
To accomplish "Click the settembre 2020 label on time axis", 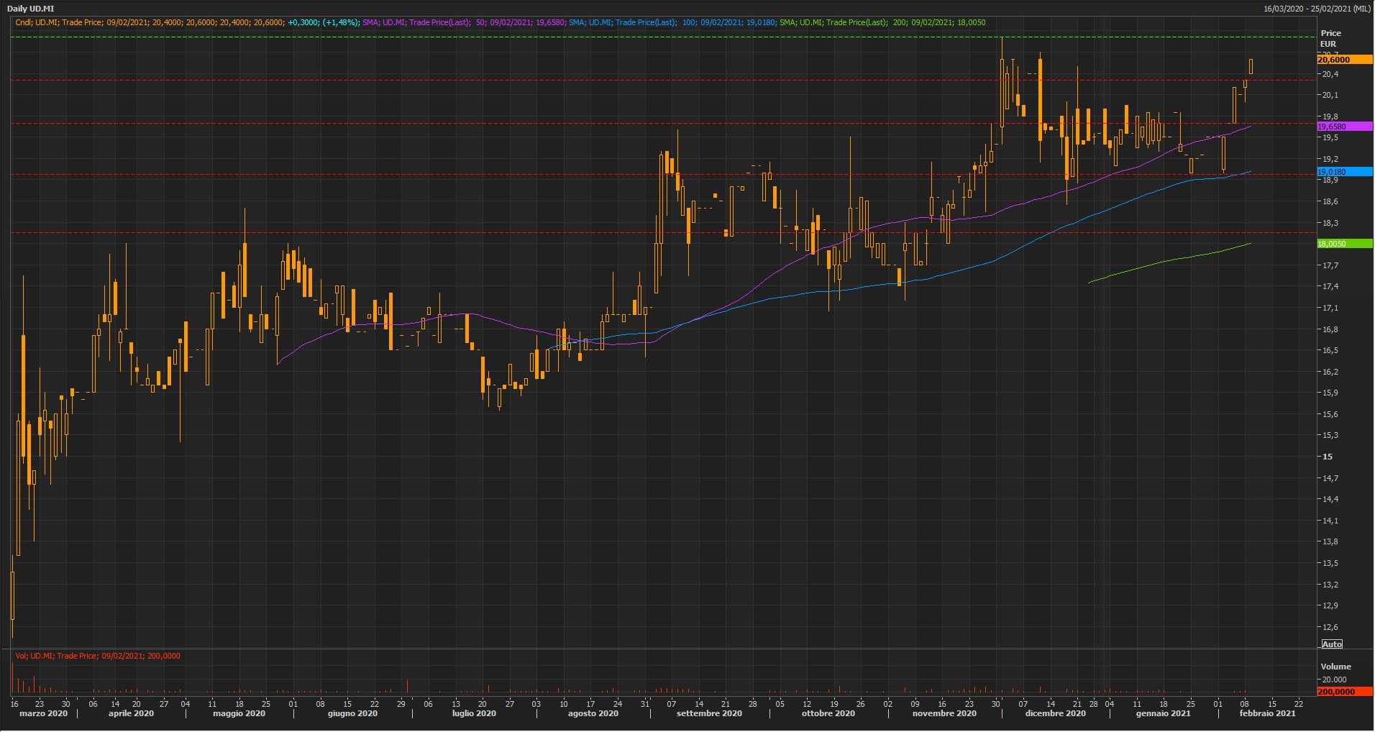I will coord(708,714).
